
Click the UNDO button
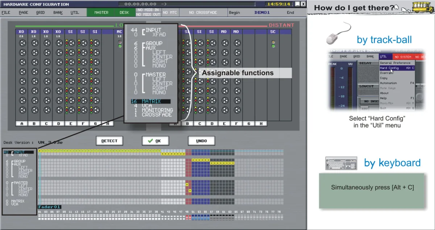[201, 141]
